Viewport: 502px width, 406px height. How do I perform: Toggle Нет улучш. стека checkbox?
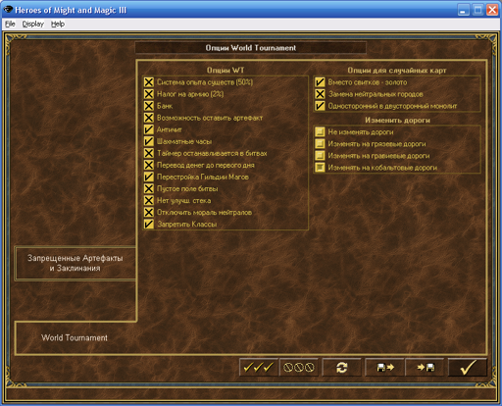click(149, 200)
